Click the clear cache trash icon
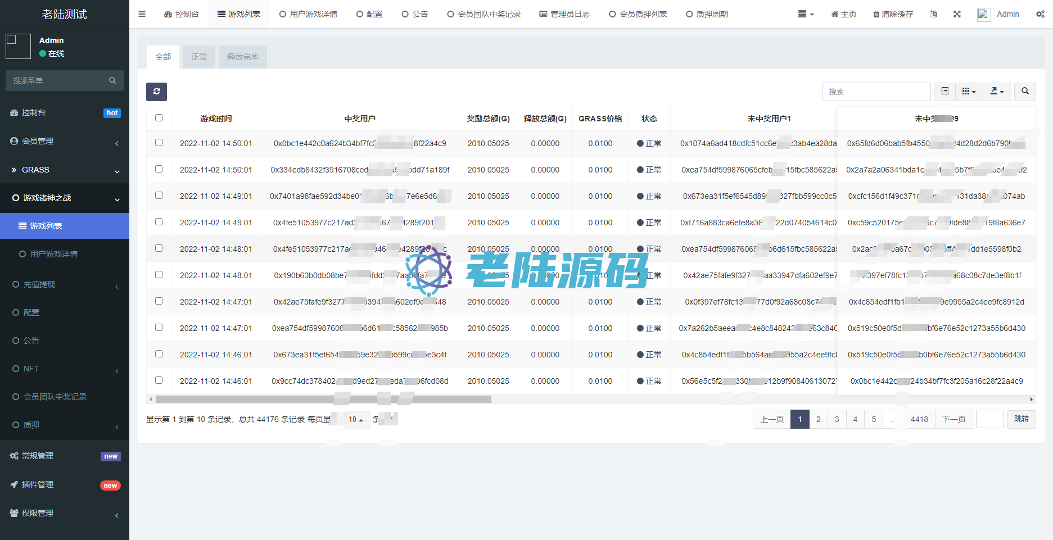1053x540 pixels. coord(893,14)
